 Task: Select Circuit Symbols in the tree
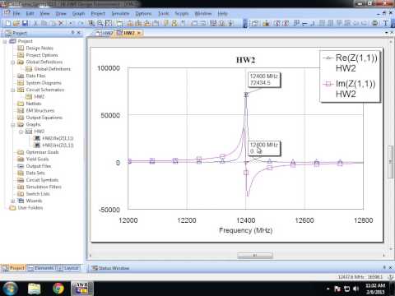pyautogui.click(x=42, y=180)
